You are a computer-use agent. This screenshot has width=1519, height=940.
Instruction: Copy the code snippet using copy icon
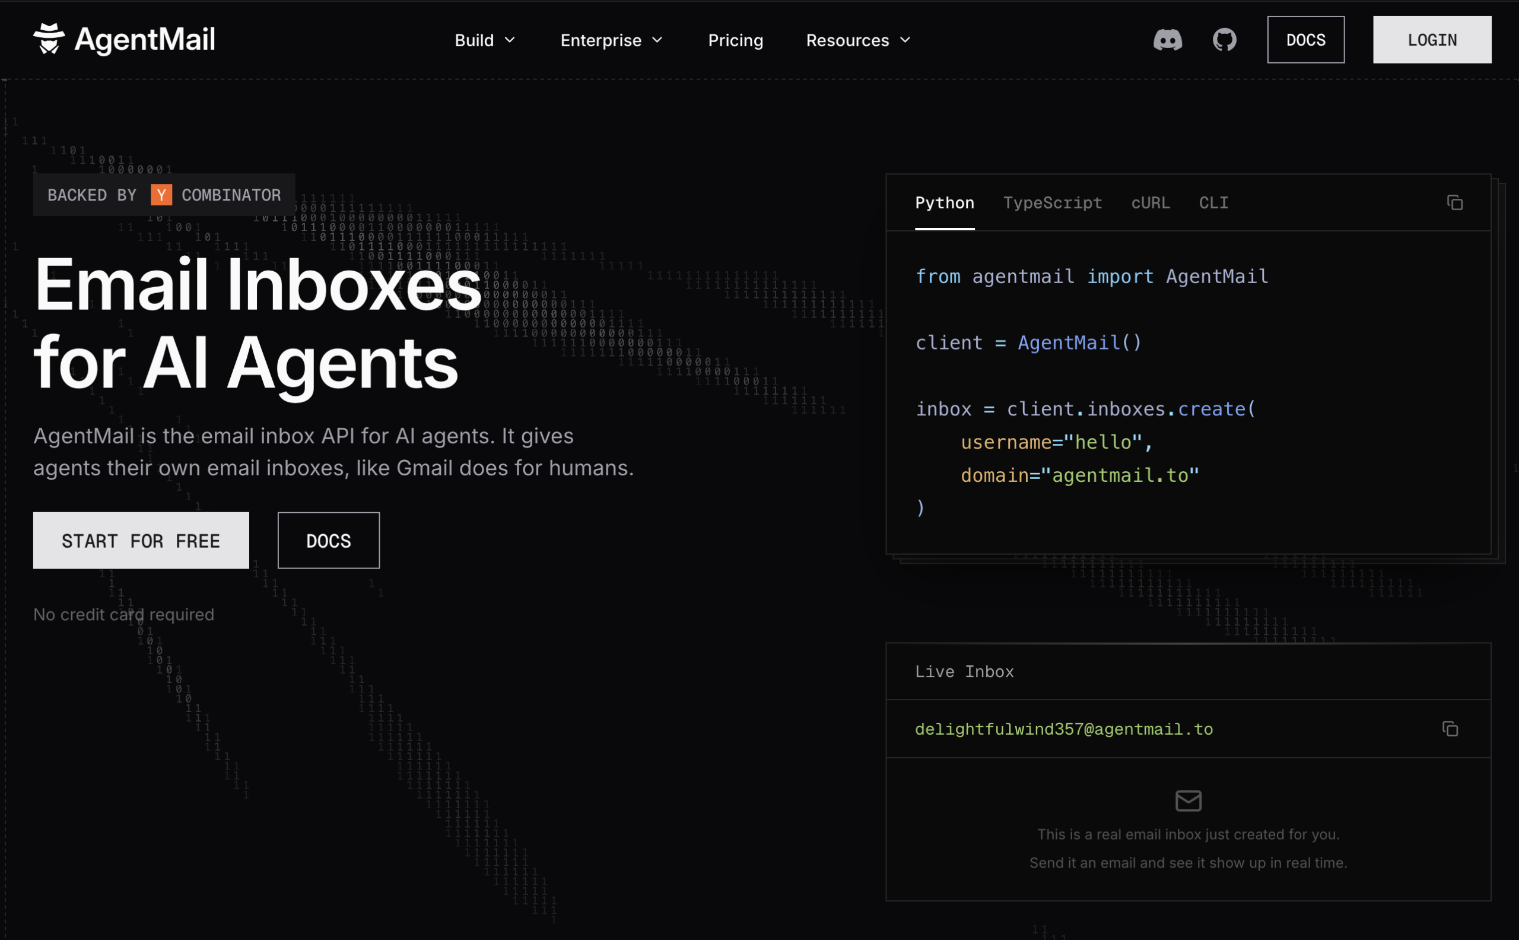pyautogui.click(x=1454, y=203)
